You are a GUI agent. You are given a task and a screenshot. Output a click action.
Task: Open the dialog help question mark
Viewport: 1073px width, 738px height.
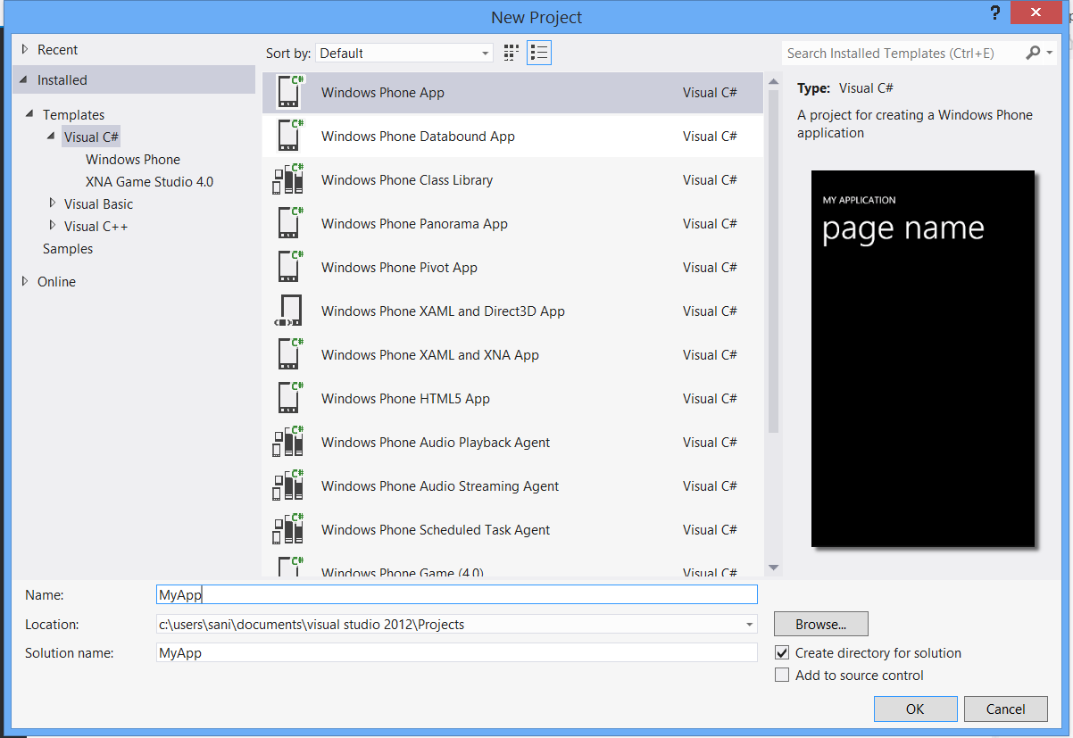(995, 13)
